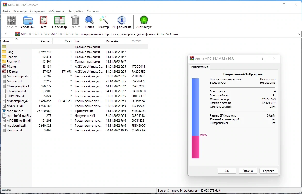Click the mpc-be.exe application icon

pyautogui.click(x=4, y=111)
